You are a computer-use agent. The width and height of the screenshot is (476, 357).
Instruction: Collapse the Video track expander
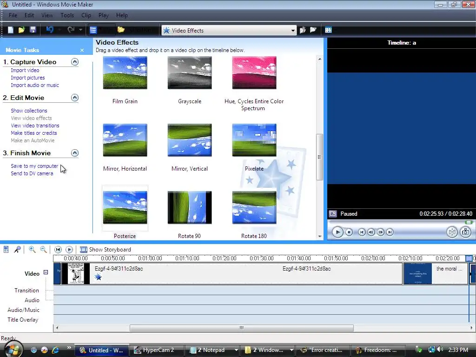click(x=46, y=272)
